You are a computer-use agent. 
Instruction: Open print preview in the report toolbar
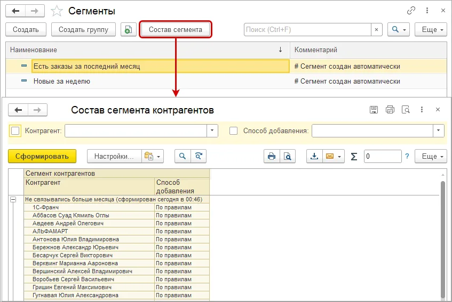[288, 156]
